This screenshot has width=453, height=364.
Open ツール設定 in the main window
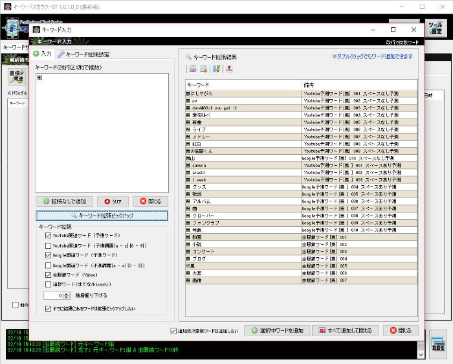[436, 28]
